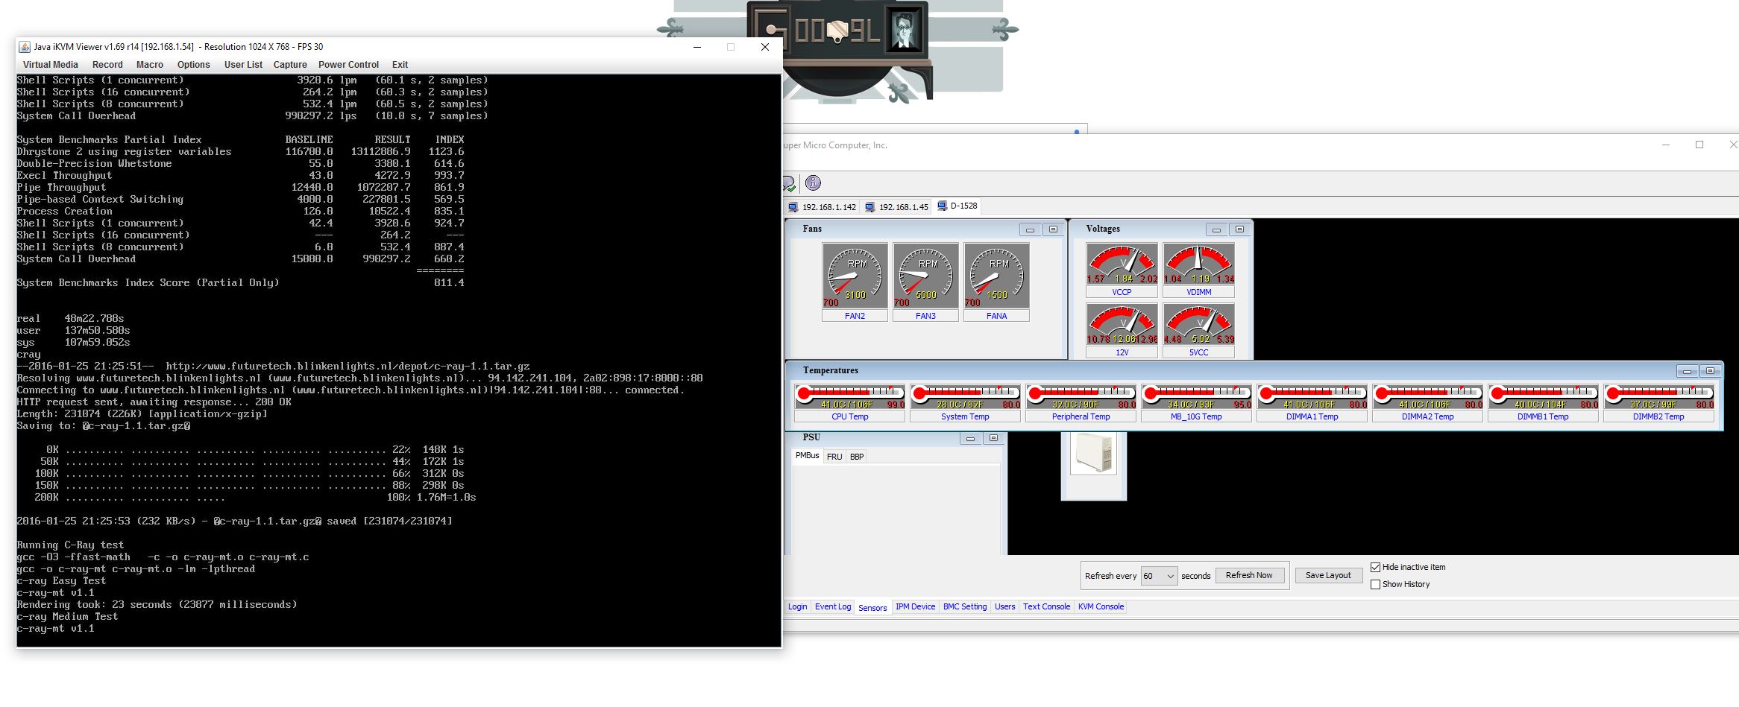Select the PMBus tab in PSU panel

tap(807, 455)
